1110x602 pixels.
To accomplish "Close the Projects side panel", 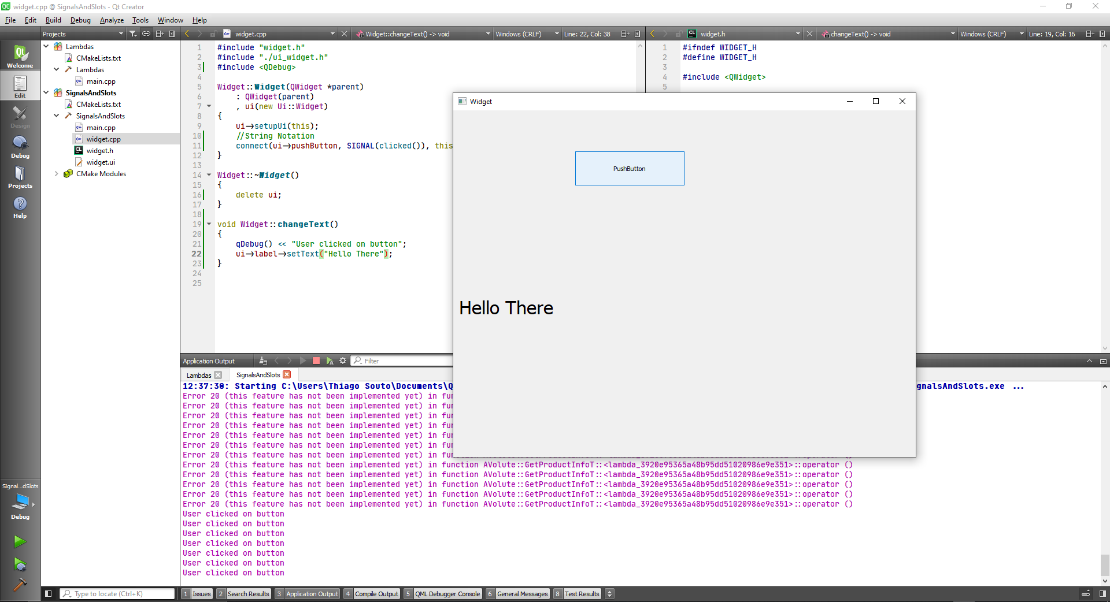I will click(x=172, y=34).
